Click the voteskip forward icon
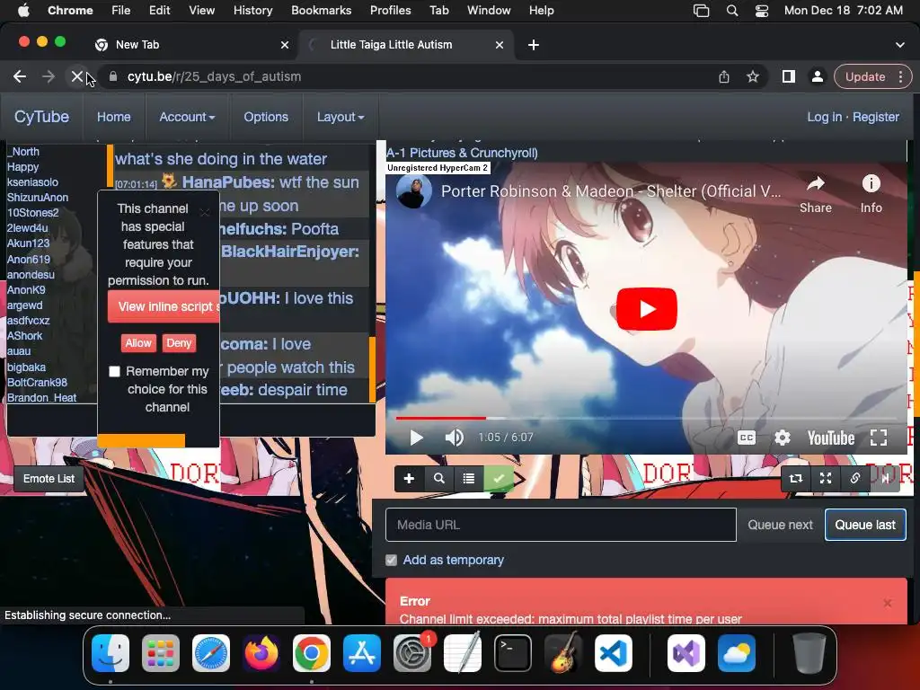The width and height of the screenshot is (920, 690). 885,479
